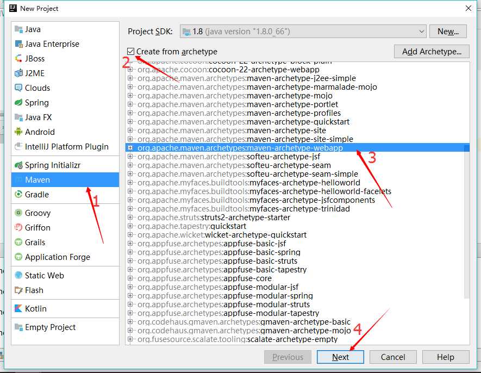This screenshot has height=373, width=481.
Task: Expand the myfaces-archetype-trinidad node
Action: [130, 209]
